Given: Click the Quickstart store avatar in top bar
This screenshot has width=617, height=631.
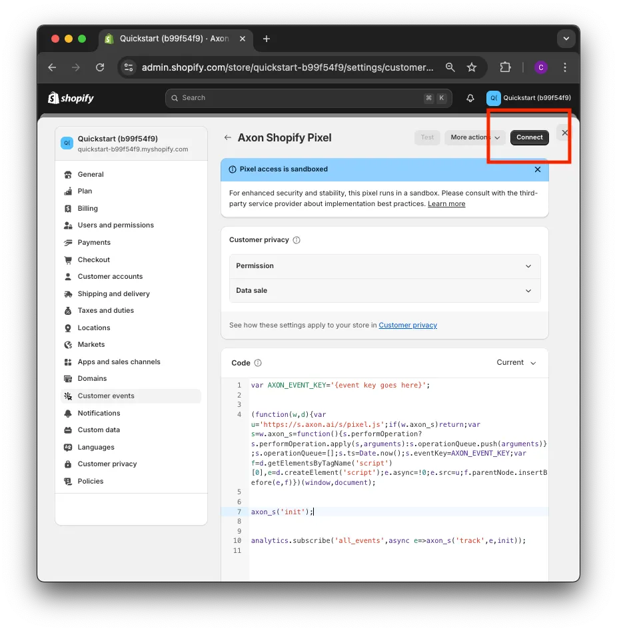Looking at the screenshot, I should tap(493, 98).
